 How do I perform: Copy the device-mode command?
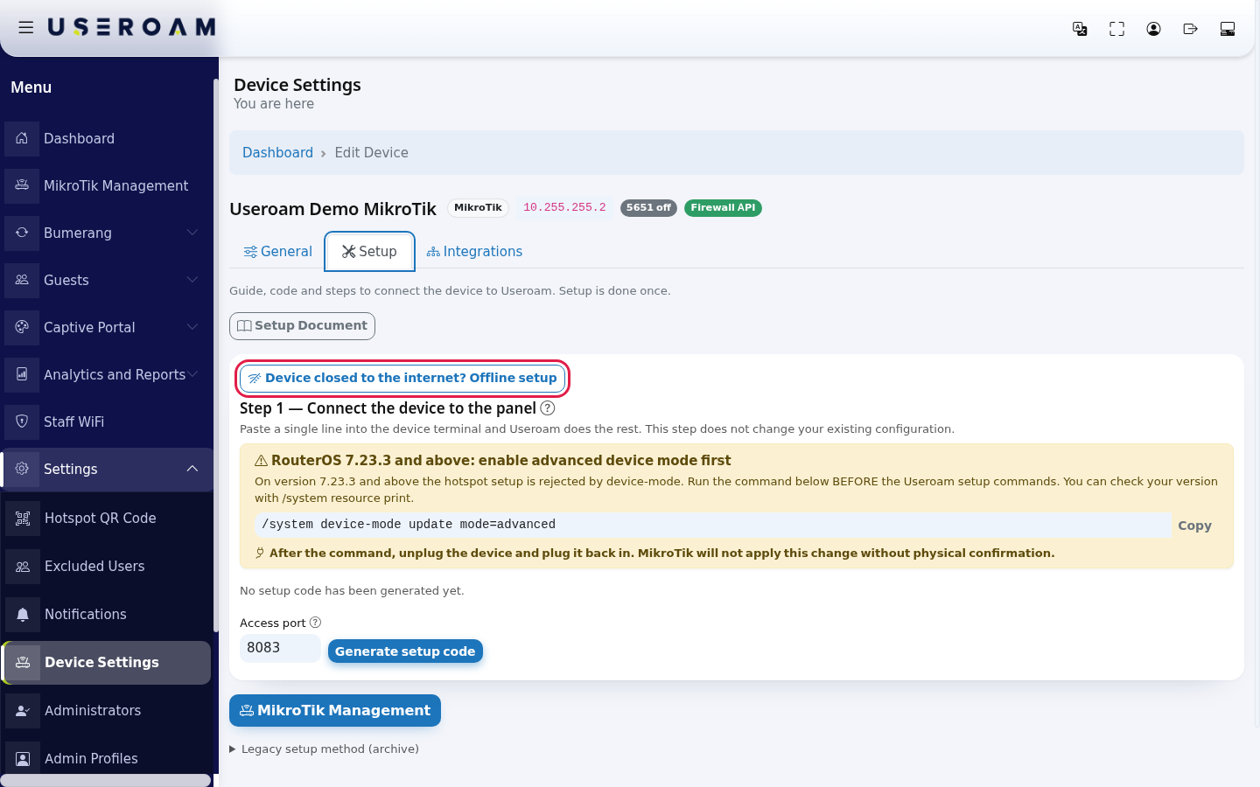click(x=1194, y=526)
